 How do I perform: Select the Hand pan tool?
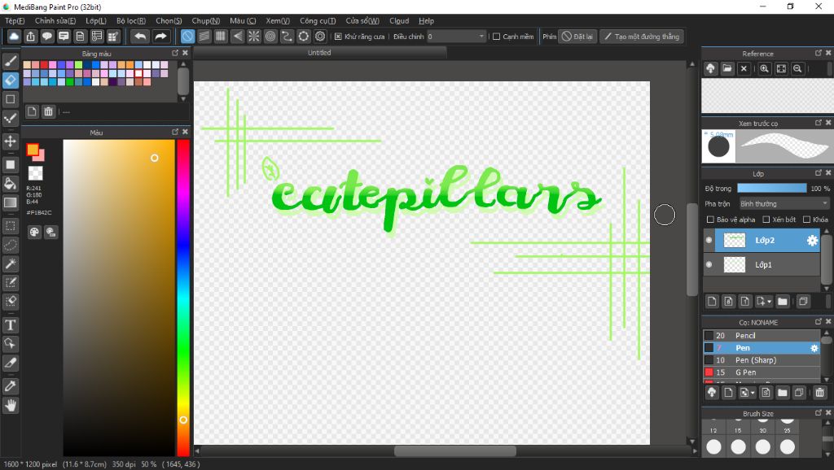[10, 406]
